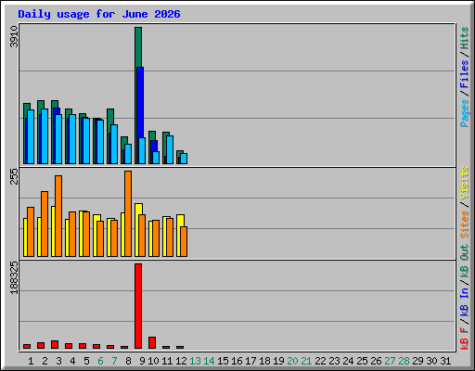475x371 pixels.
Task: Click day 4 on the x-axis
Action: click(x=72, y=361)
